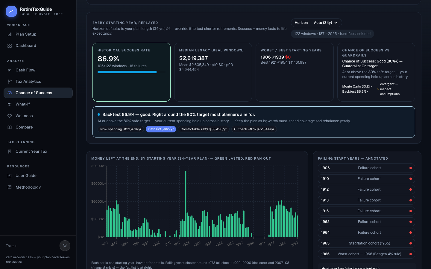Click the Current Year Tax document icon
This screenshot has height=269, width=431.
[10, 152]
